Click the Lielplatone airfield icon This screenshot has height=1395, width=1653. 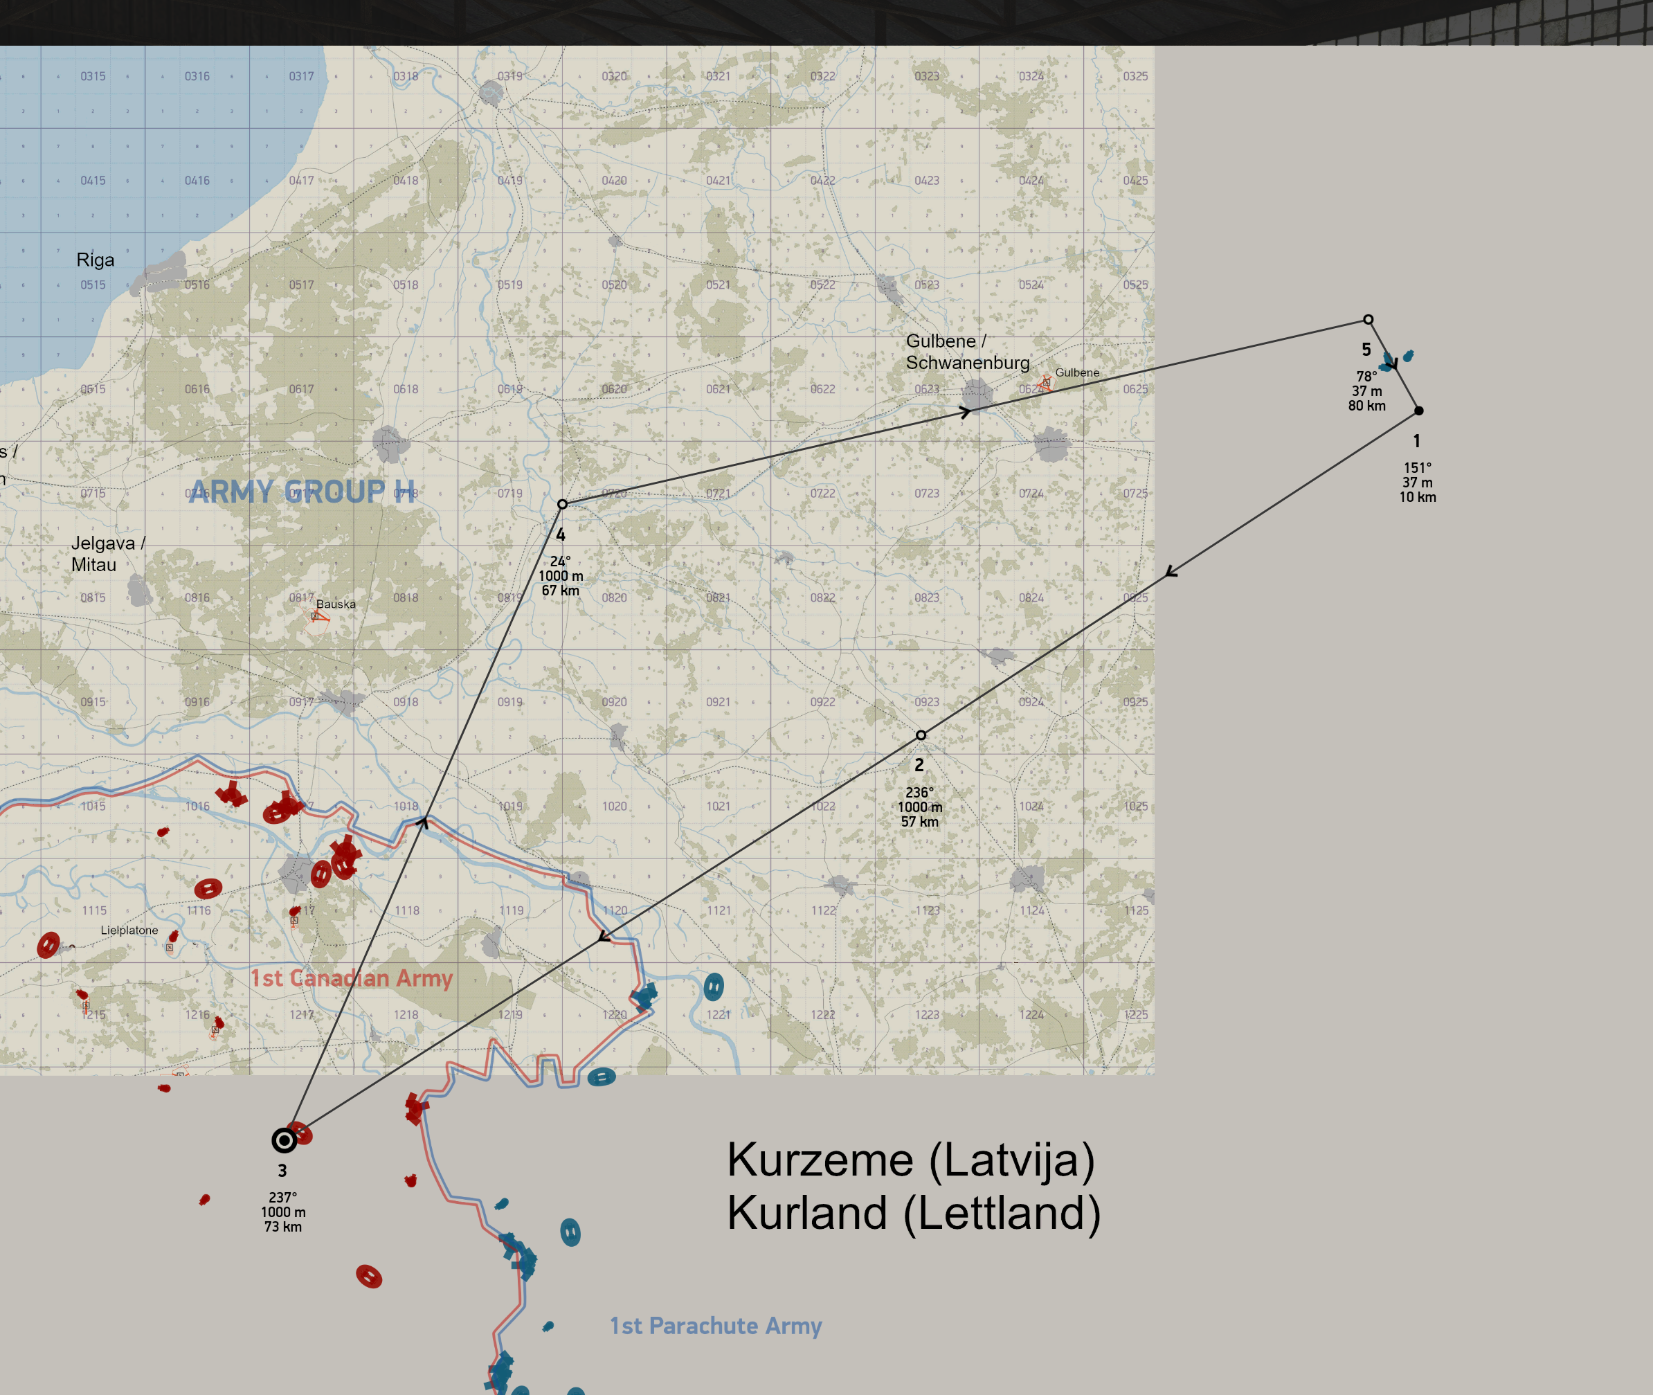[169, 946]
